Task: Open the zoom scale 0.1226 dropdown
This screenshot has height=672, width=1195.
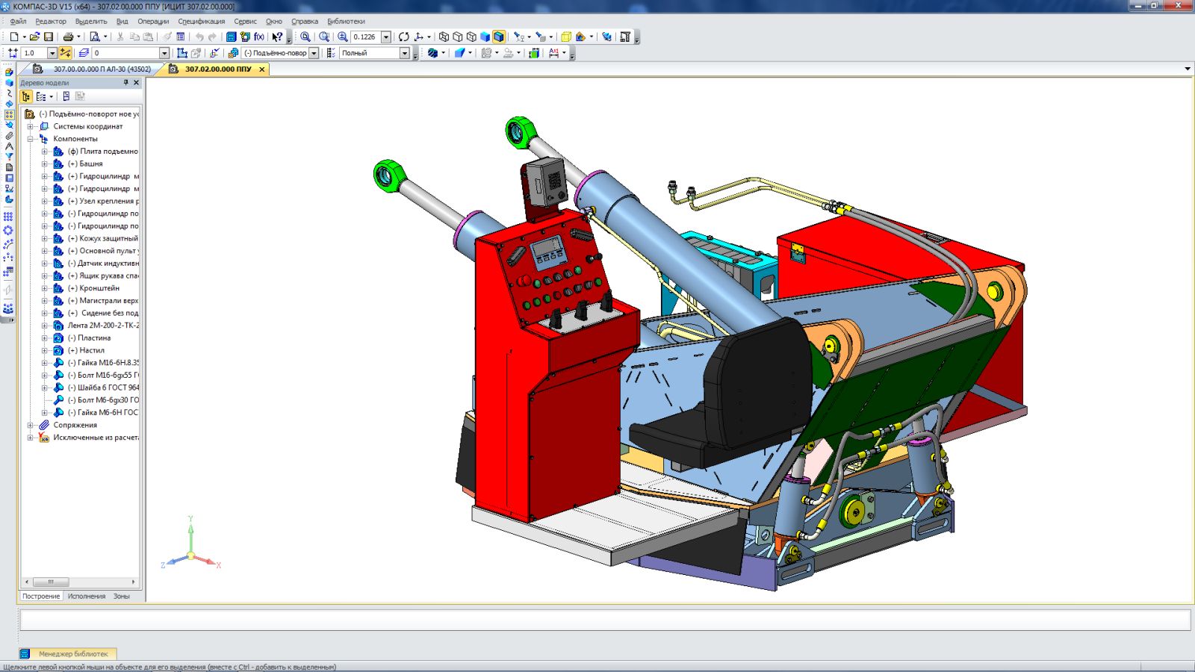Action: tap(386, 37)
